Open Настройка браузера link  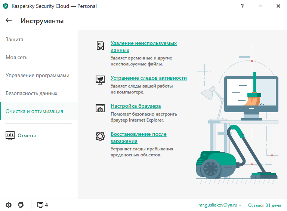(136, 106)
